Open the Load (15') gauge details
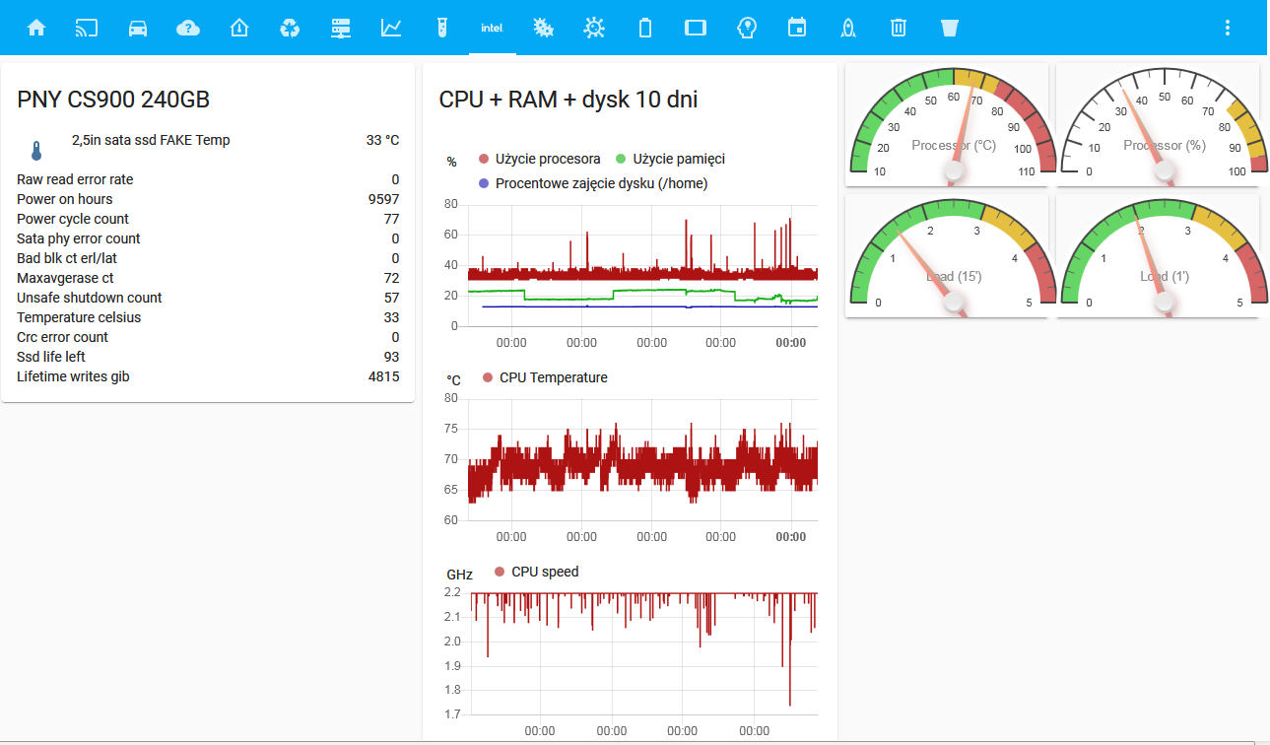The height and width of the screenshot is (745, 1270). (x=953, y=256)
